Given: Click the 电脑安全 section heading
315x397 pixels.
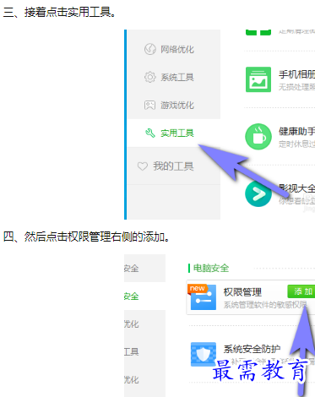Looking at the screenshot, I should 211,268.
